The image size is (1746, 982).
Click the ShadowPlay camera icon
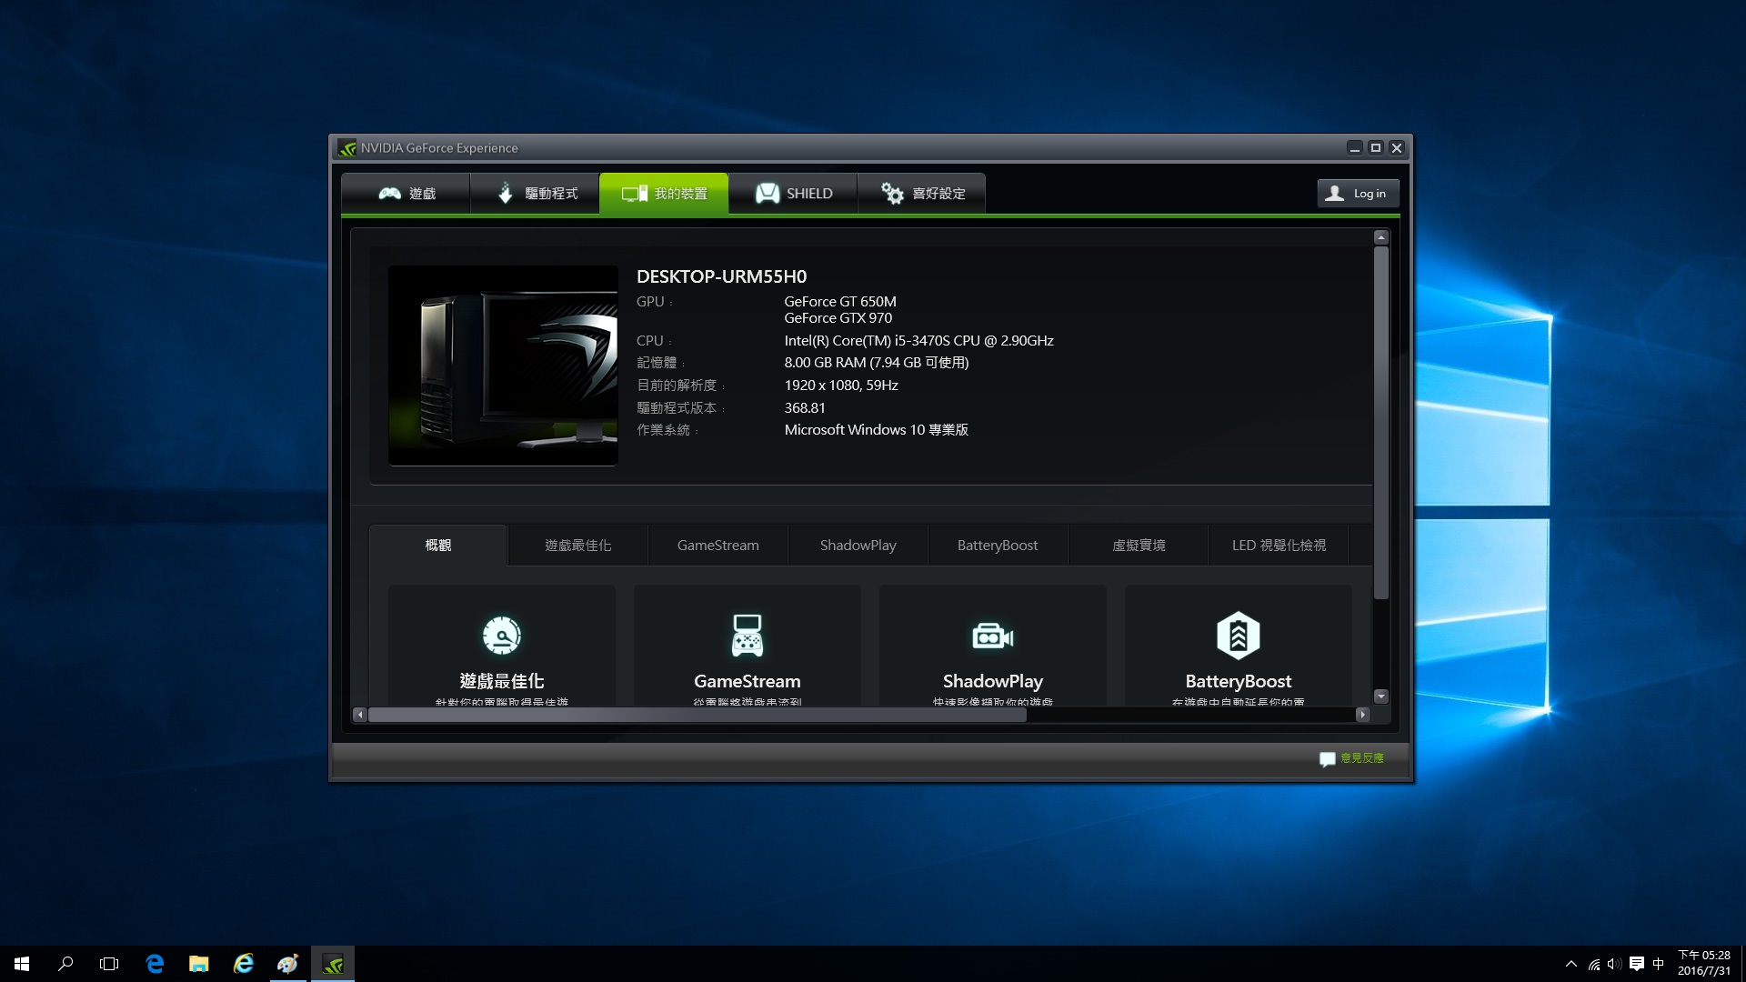(x=993, y=636)
